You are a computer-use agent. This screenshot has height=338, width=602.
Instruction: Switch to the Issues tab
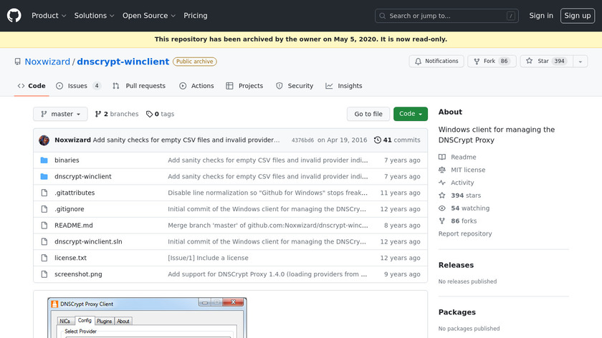tap(77, 86)
